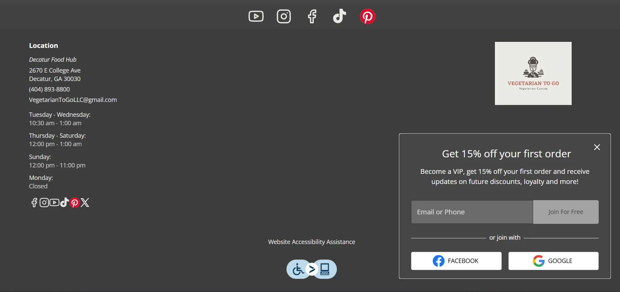Click the Tuesday - Wednesday hours label

(x=60, y=115)
